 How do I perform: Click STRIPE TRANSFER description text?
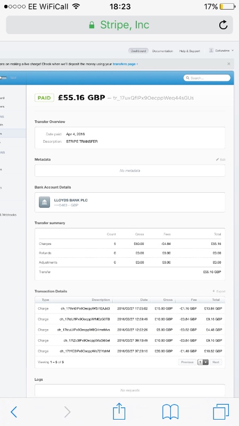tap(82, 142)
